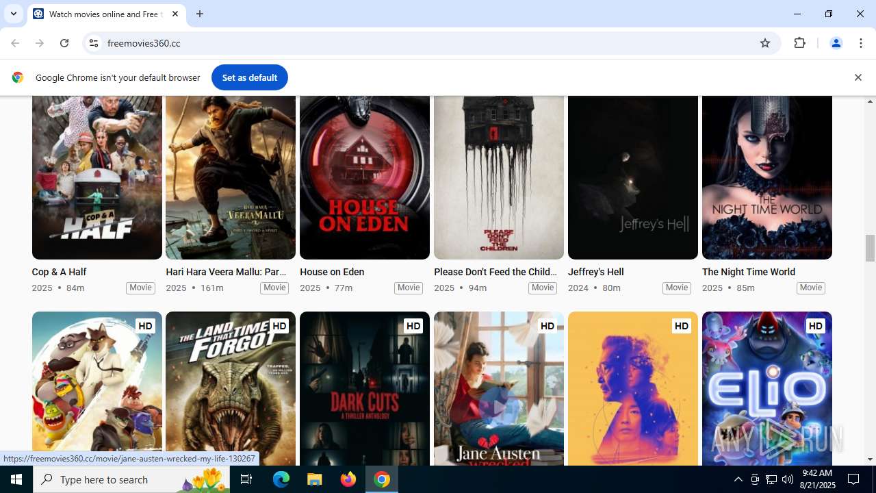Click HD badge on Land That Time Forgot
Viewport: 876px width, 493px height.
(279, 326)
